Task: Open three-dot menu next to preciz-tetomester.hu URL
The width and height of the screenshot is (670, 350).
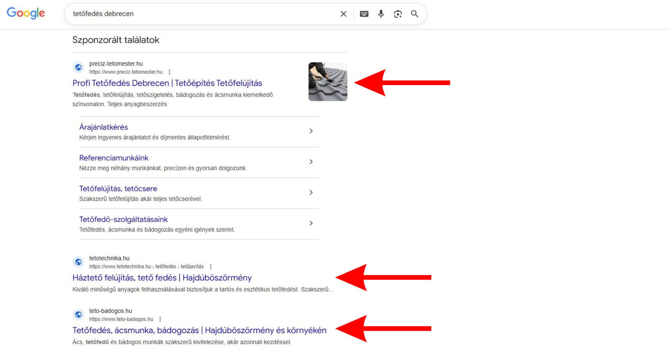Action: (169, 72)
